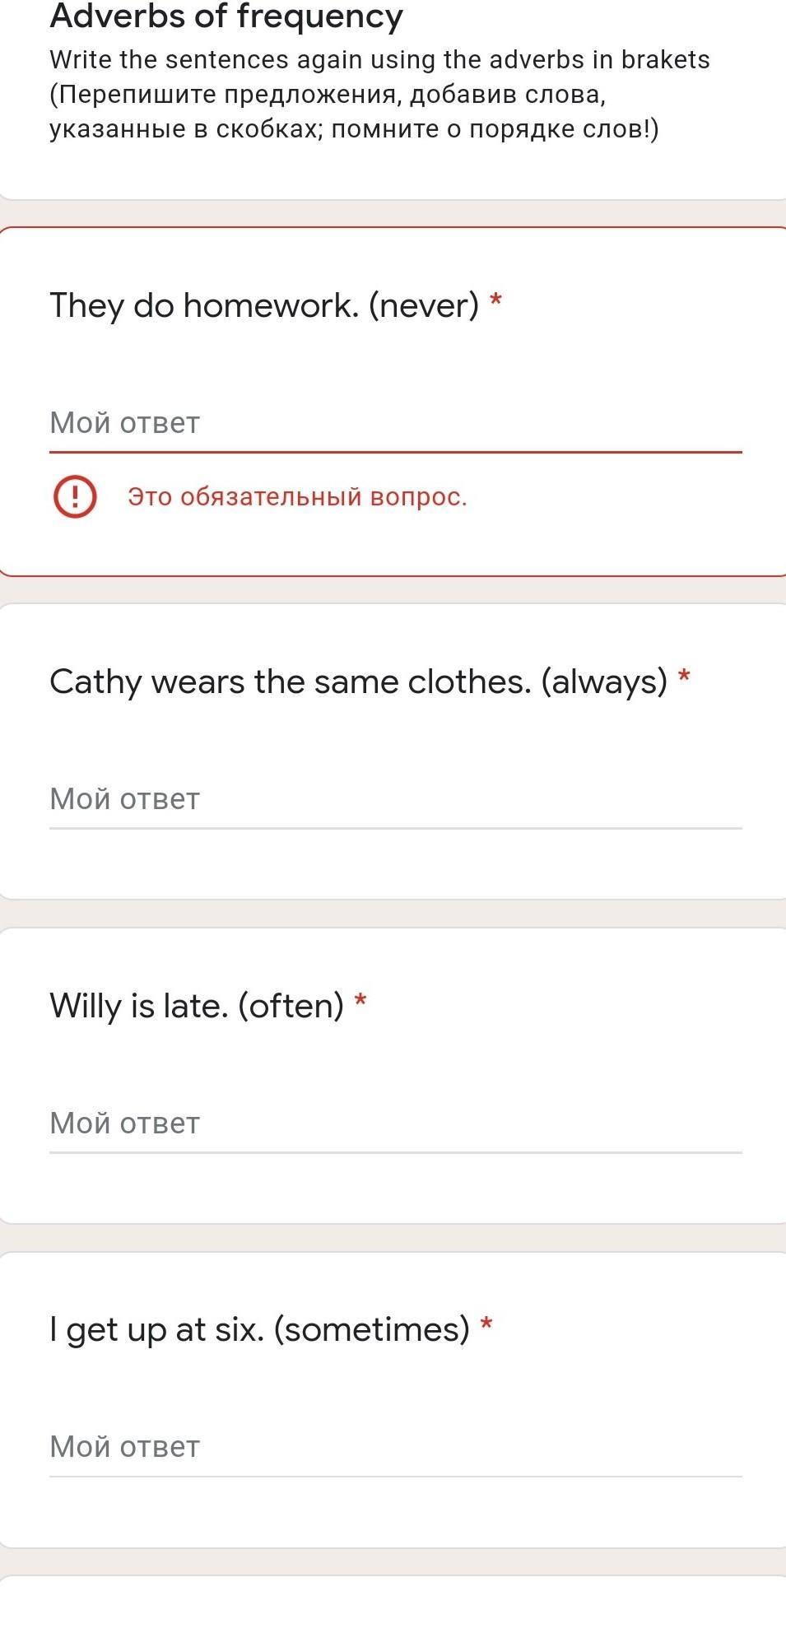
Task: Click 'I get up at six. (sometimes)' question
Action: (259, 1329)
